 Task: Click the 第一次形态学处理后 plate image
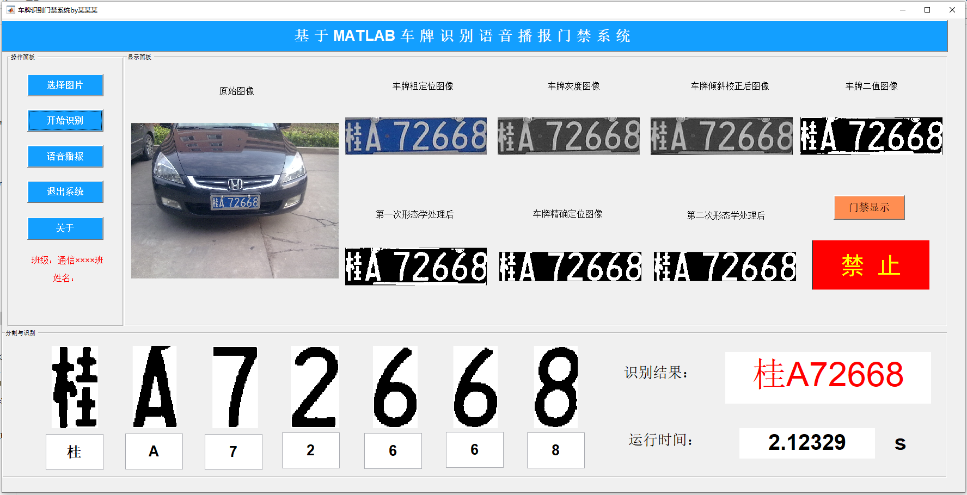click(416, 267)
